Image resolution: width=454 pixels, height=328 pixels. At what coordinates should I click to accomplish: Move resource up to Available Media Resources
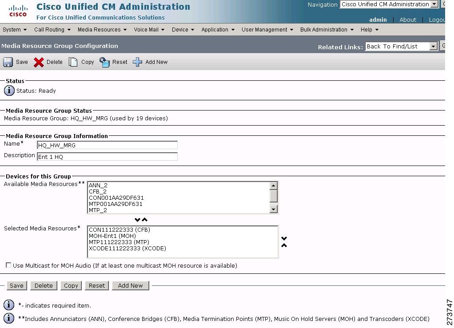click(x=144, y=220)
